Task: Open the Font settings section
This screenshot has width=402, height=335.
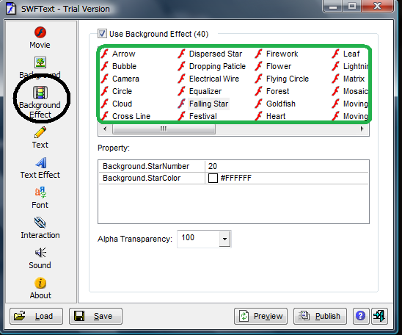Action: point(40,198)
